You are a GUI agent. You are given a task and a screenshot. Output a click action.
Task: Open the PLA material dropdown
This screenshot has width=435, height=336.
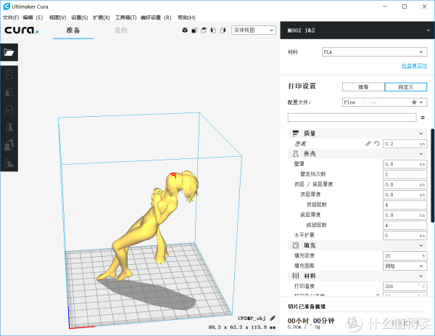(375, 52)
